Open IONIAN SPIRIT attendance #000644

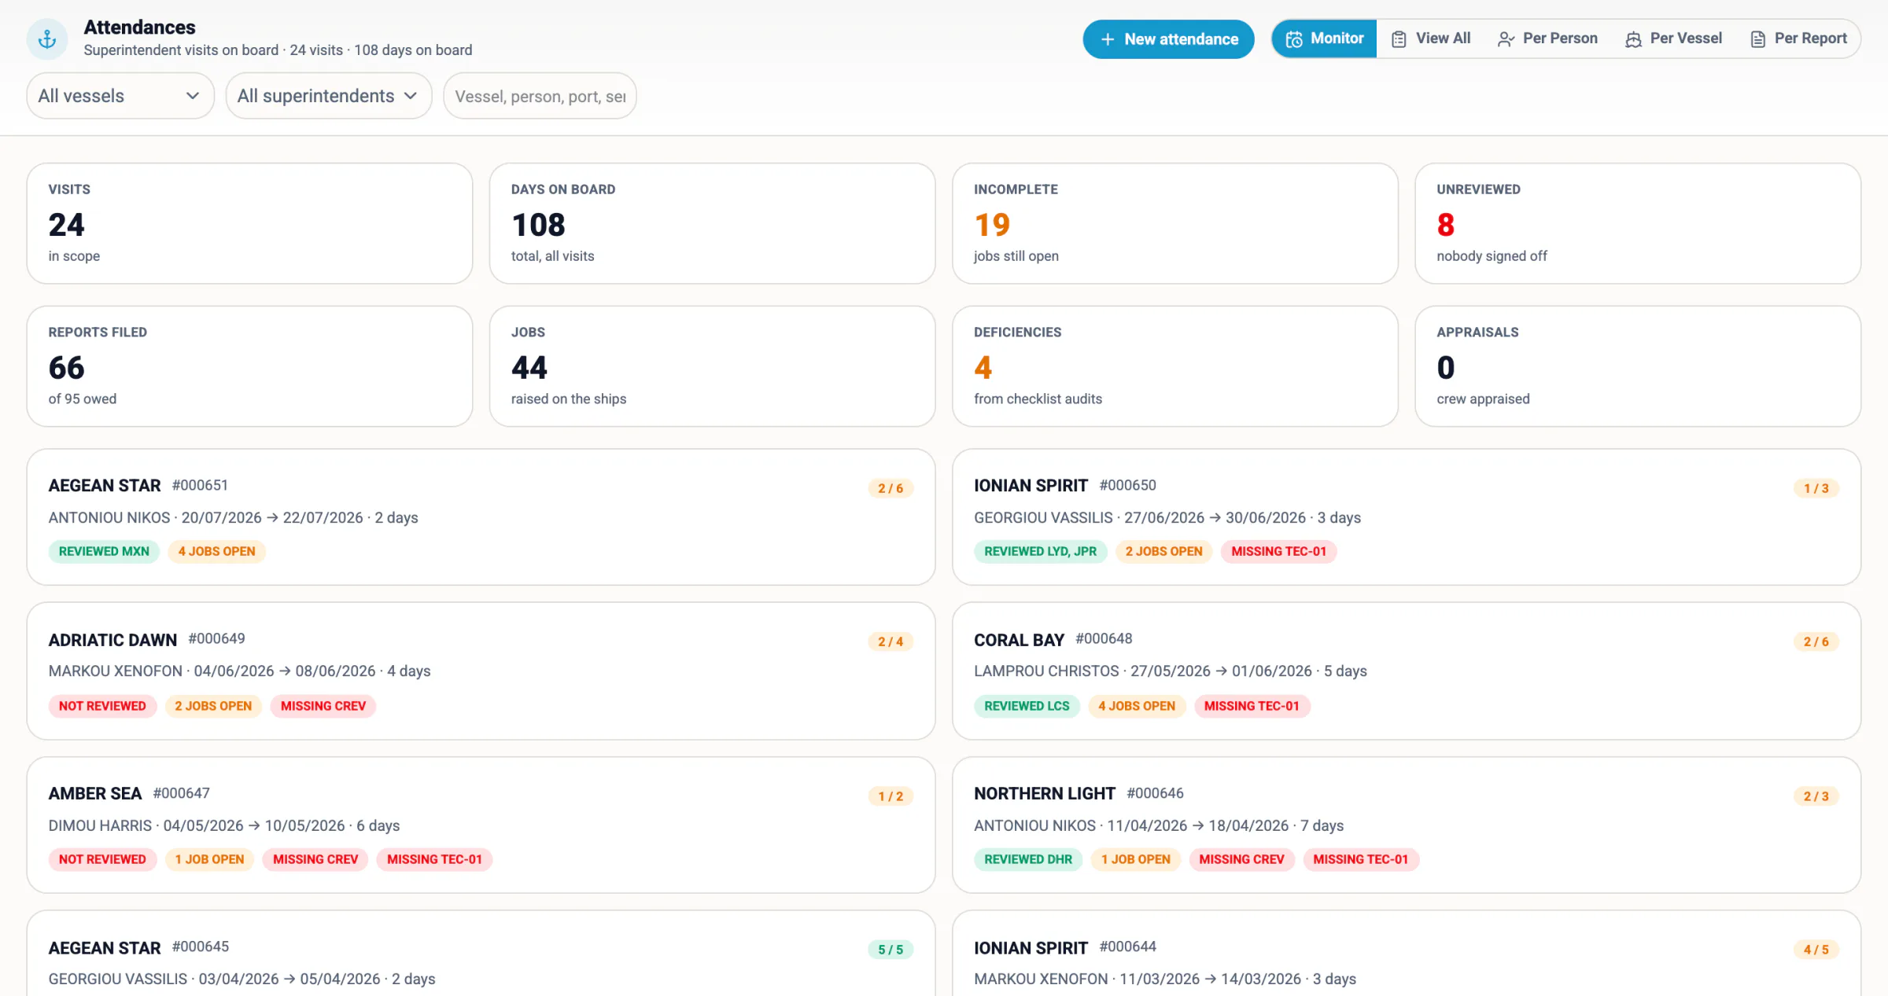click(1407, 954)
